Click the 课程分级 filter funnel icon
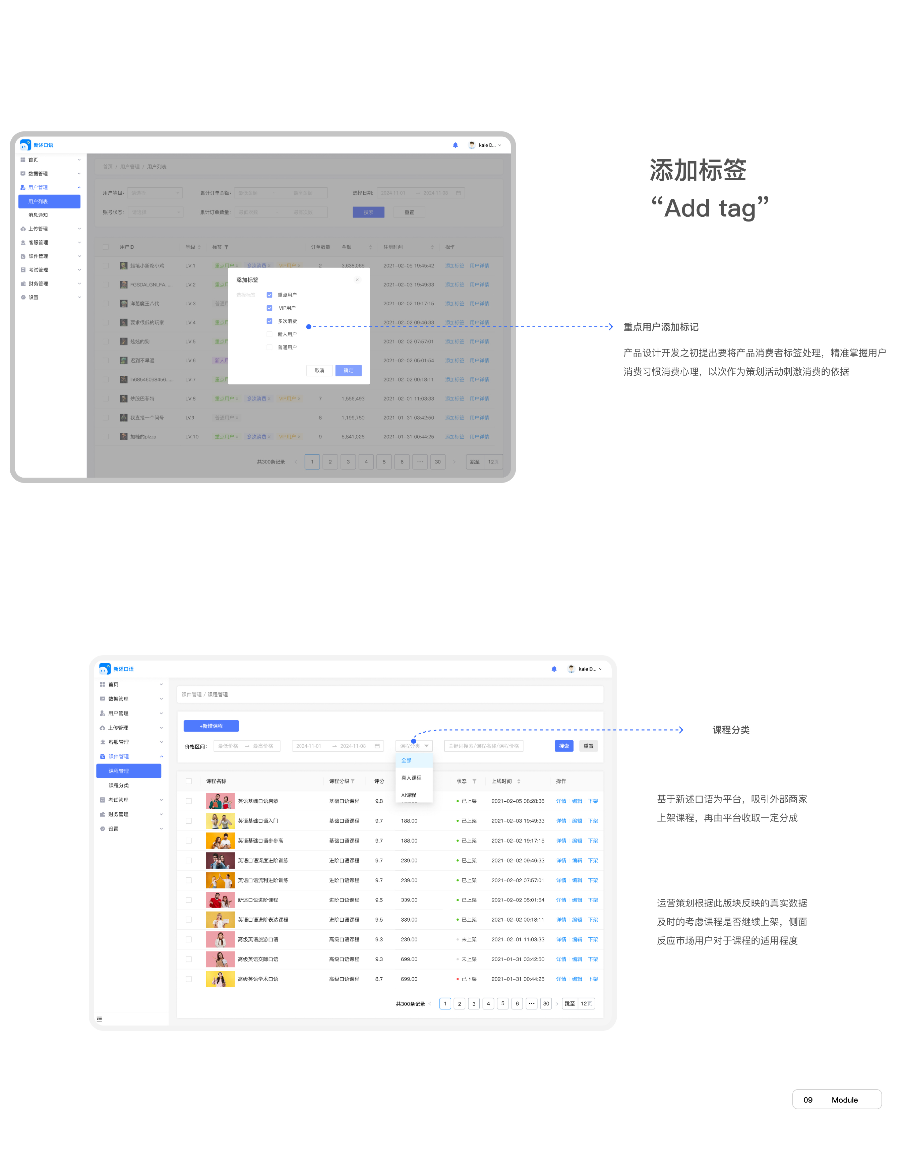 353,781
